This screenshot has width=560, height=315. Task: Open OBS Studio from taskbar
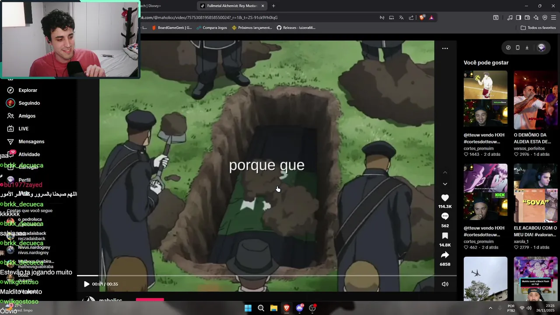tap(312, 308)
